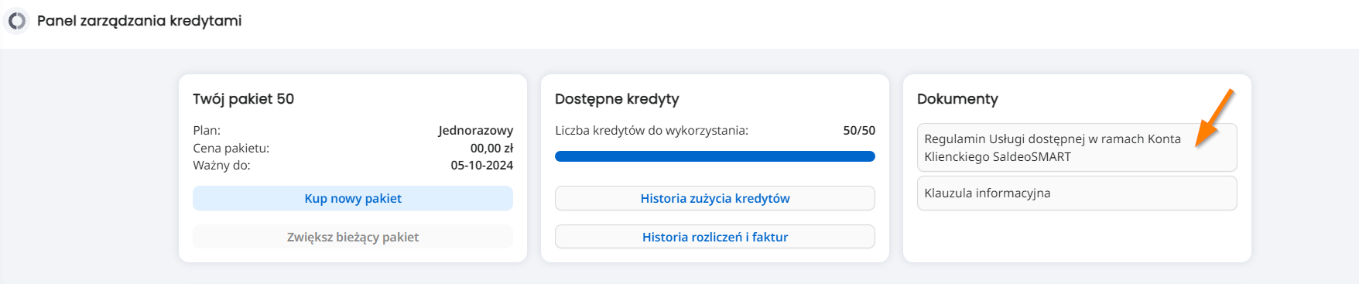Buy a new package with Kup nowy pakiet
1359x284 pixels.
click(x=353, y=198)
